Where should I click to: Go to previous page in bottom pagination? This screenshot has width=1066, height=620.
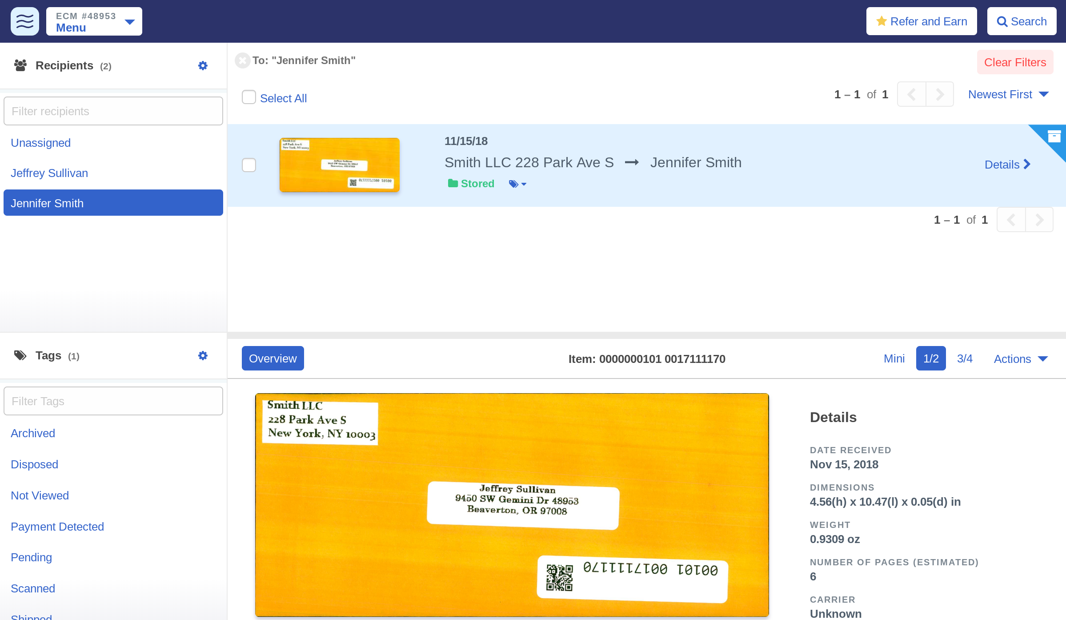click(1011, 220)
